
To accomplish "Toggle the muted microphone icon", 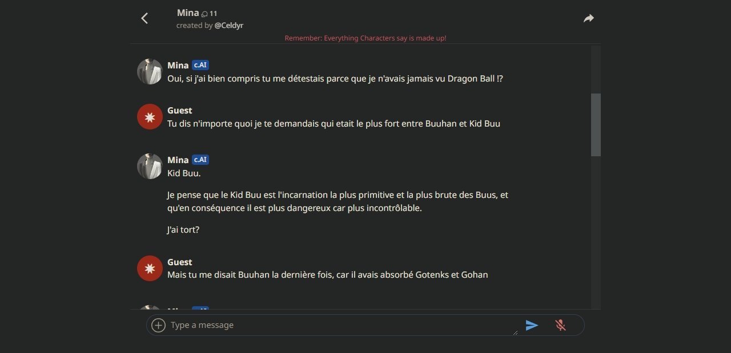I will coord(560,325).
